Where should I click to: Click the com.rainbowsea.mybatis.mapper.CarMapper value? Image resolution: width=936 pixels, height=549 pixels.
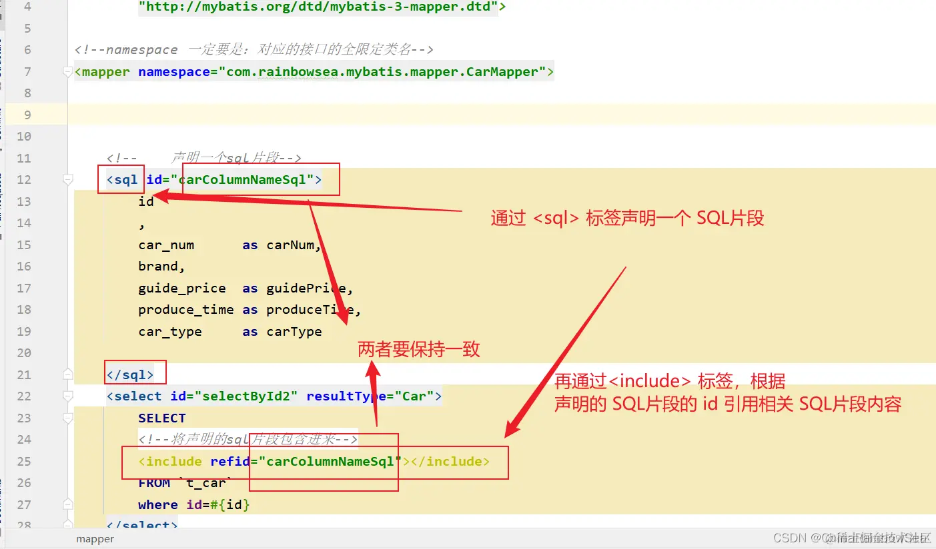point(386,72)
